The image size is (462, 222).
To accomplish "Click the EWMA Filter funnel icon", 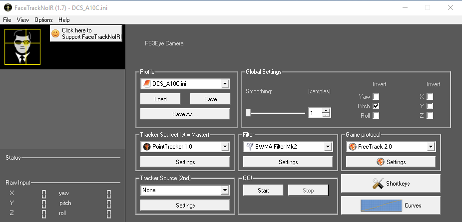I will pos(250,147).
